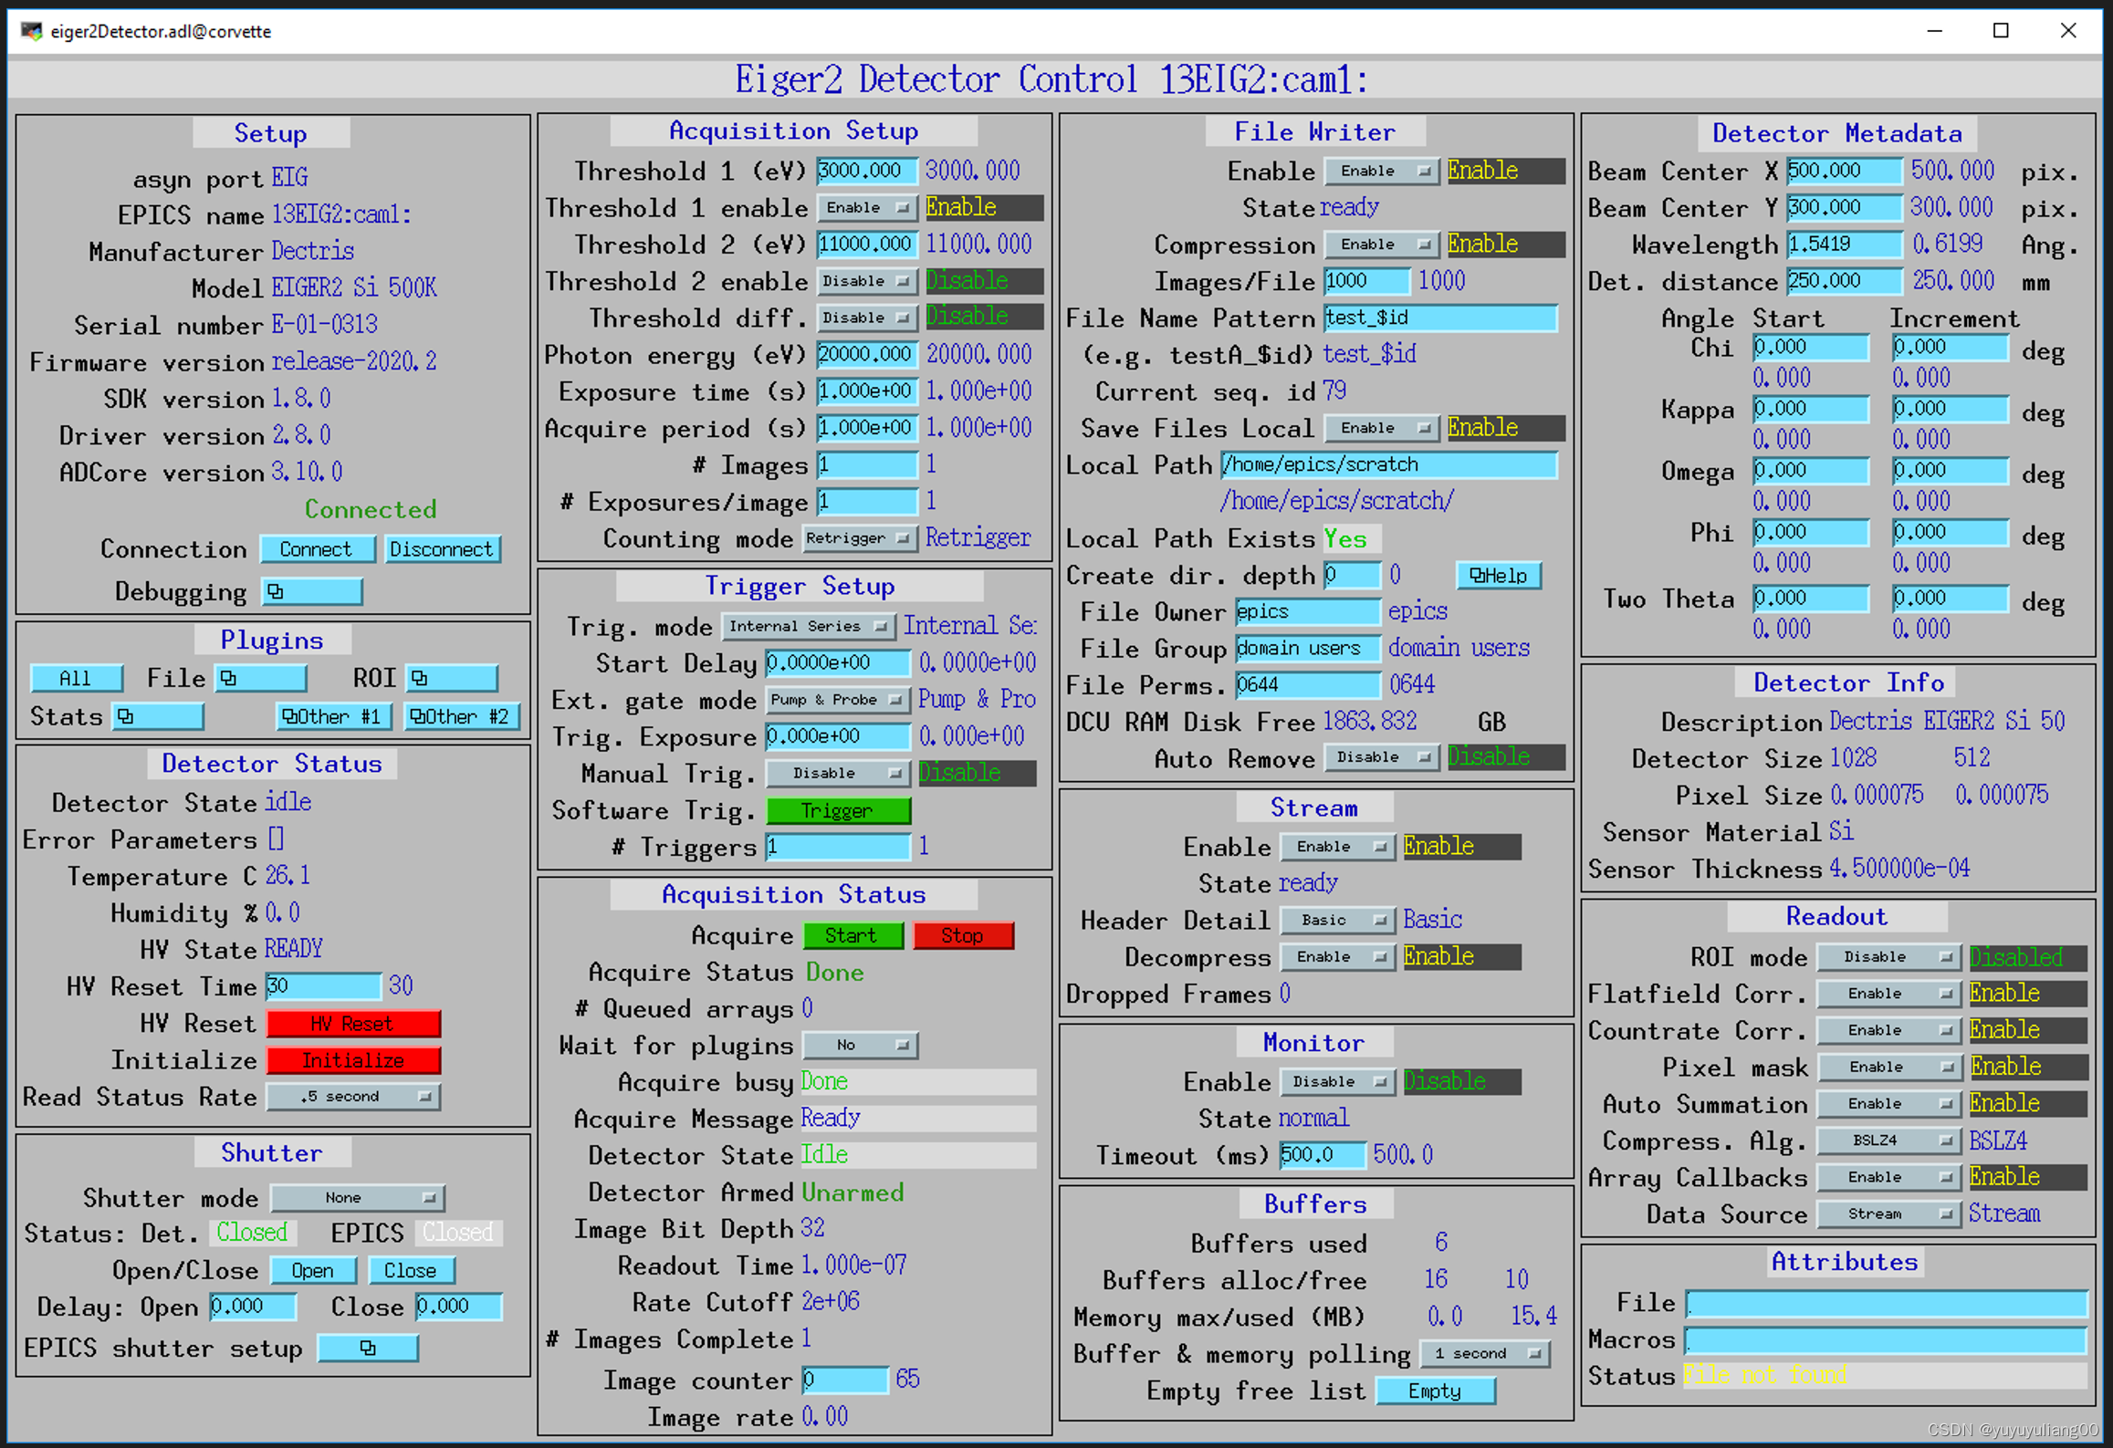
Task: Open the Shutter mode None dropdown
Action: pyautogui.click(x=357, y=1197)
